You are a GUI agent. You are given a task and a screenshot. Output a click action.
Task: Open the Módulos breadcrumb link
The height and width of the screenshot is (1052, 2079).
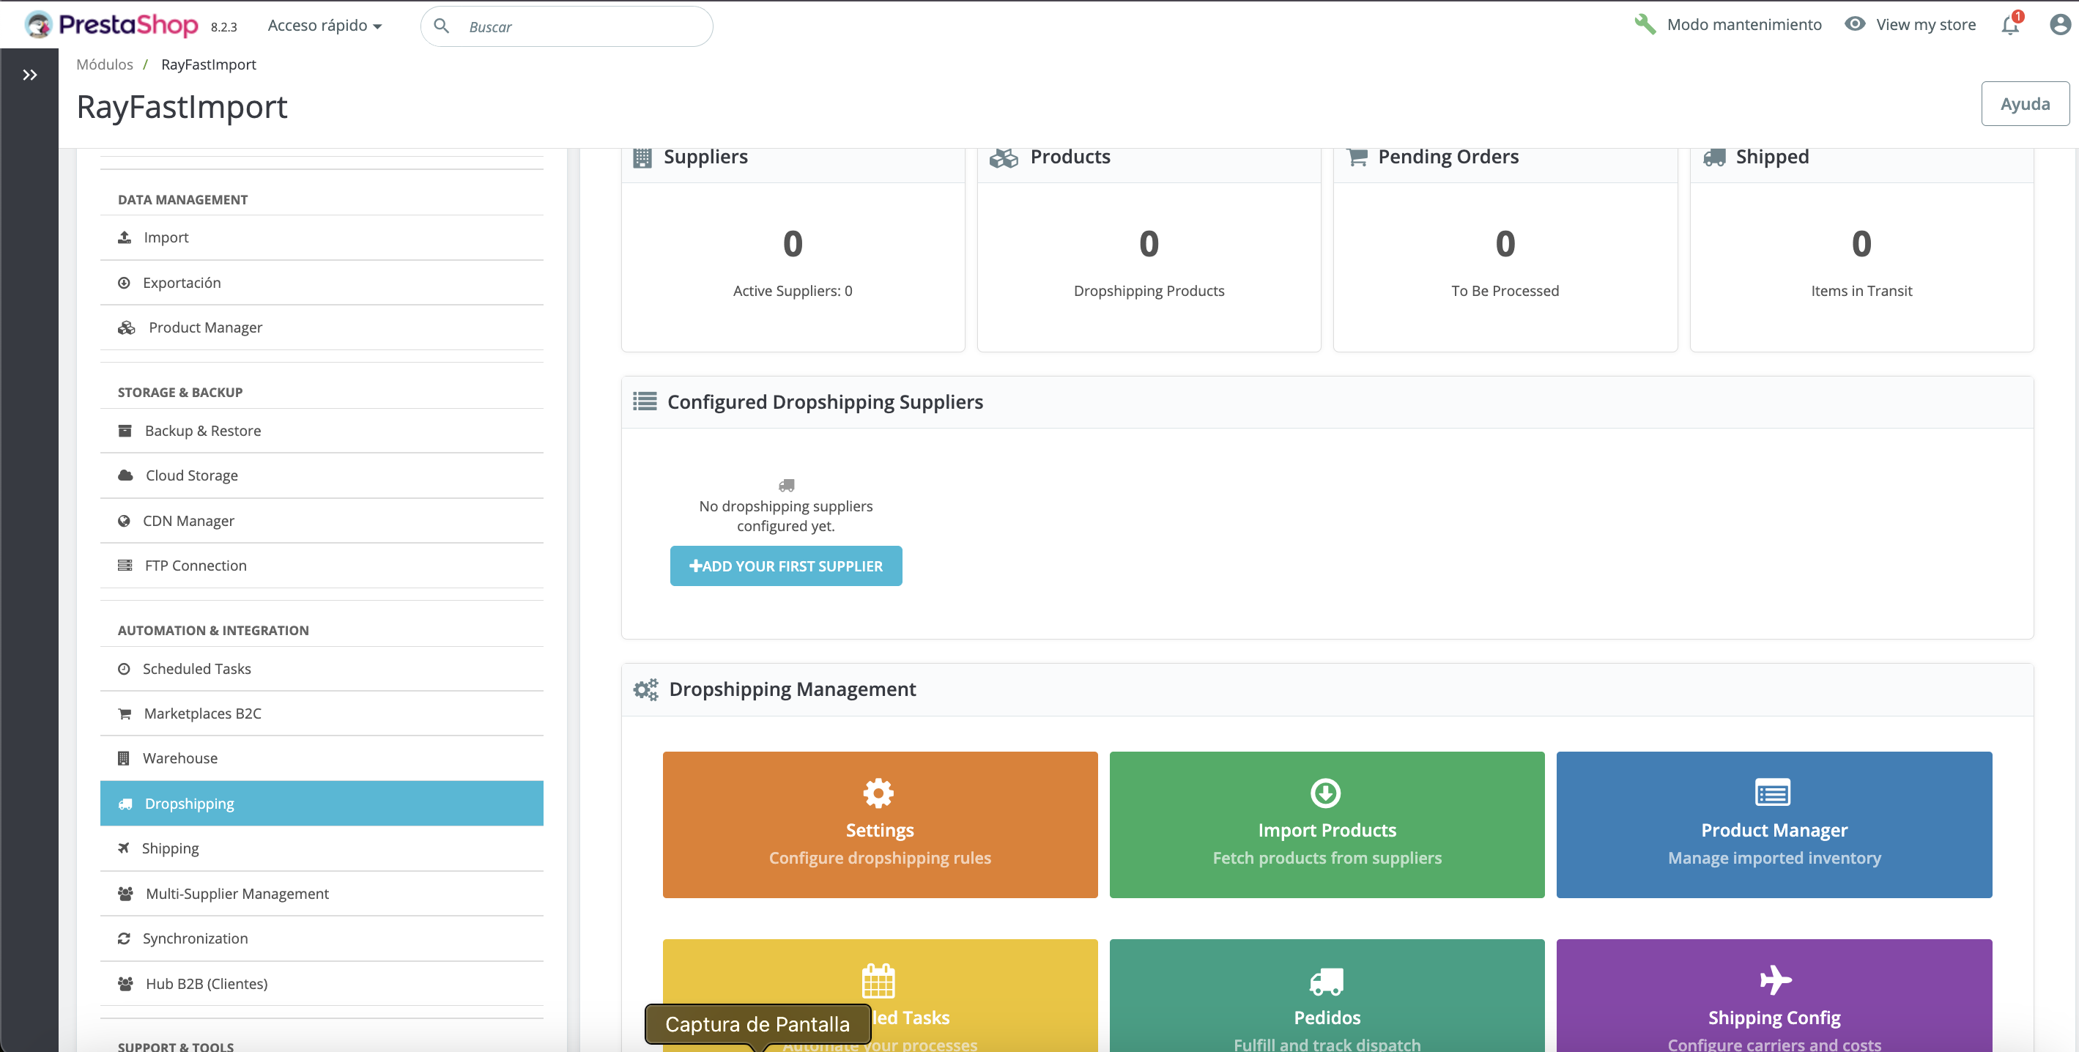(x=104, y=64)
